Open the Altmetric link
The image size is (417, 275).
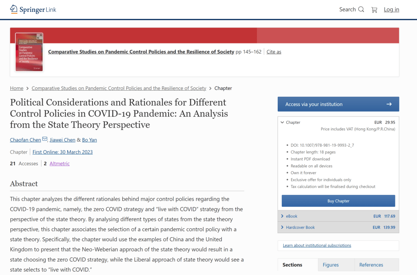pyautogui.click(x=59, y=164)
